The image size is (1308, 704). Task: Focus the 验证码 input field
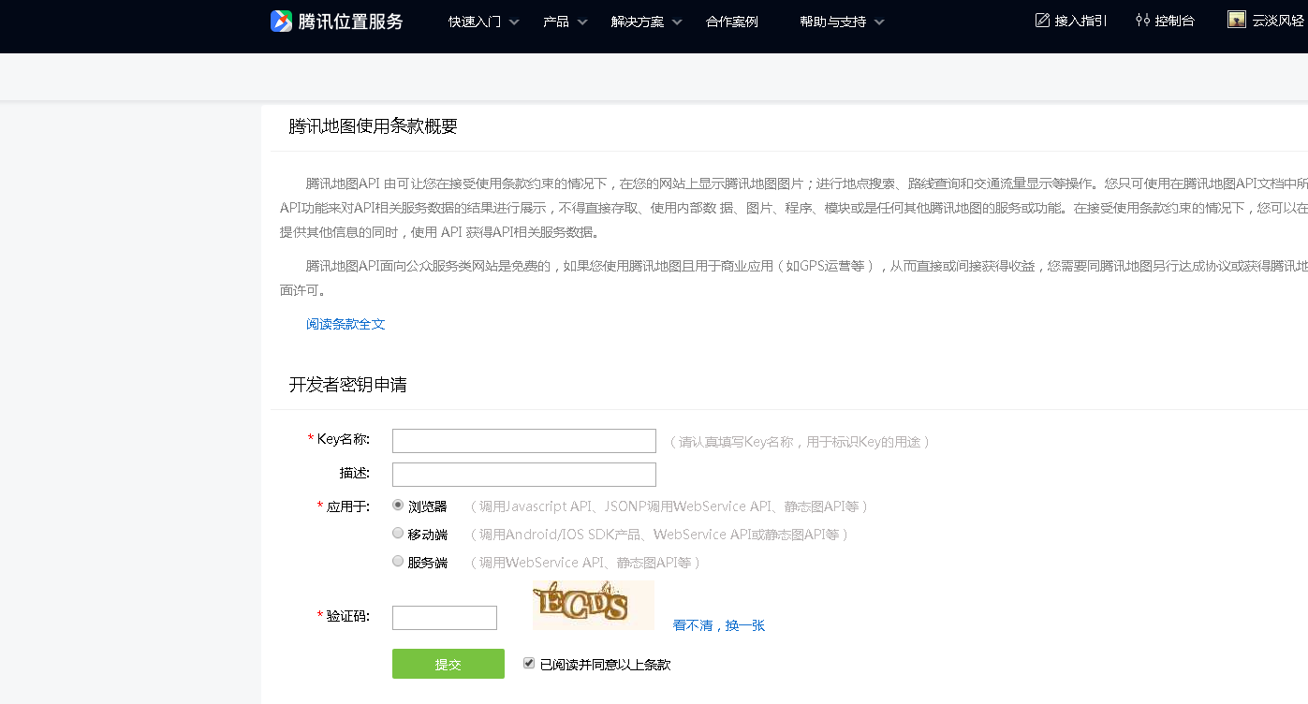point(445,618)
